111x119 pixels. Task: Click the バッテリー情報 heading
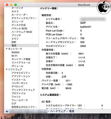point(49,8)
